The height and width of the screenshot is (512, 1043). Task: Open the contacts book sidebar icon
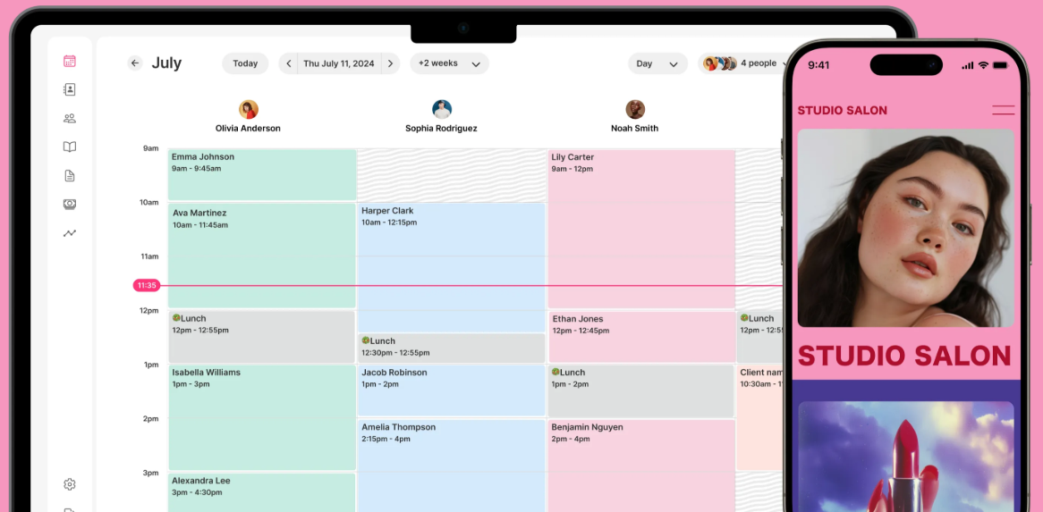coord(70,89)
